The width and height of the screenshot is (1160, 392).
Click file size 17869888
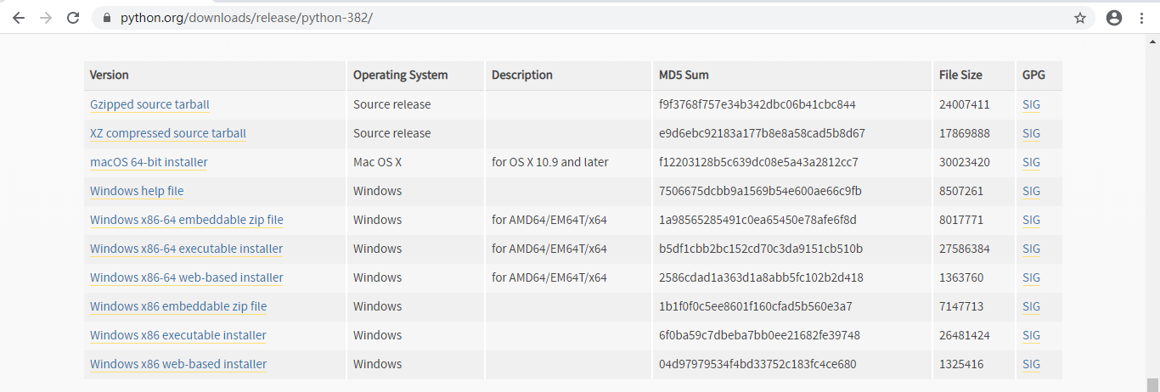[965, 133]
